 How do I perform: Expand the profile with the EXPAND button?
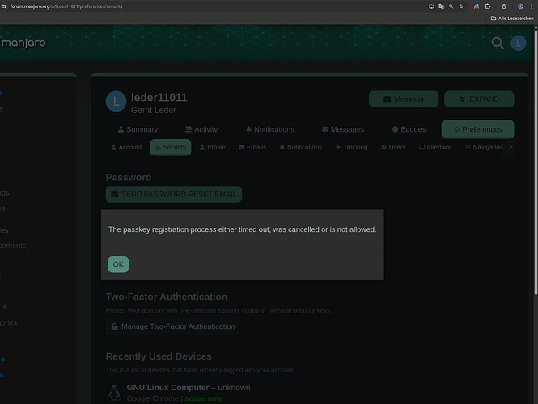(479, 99)
